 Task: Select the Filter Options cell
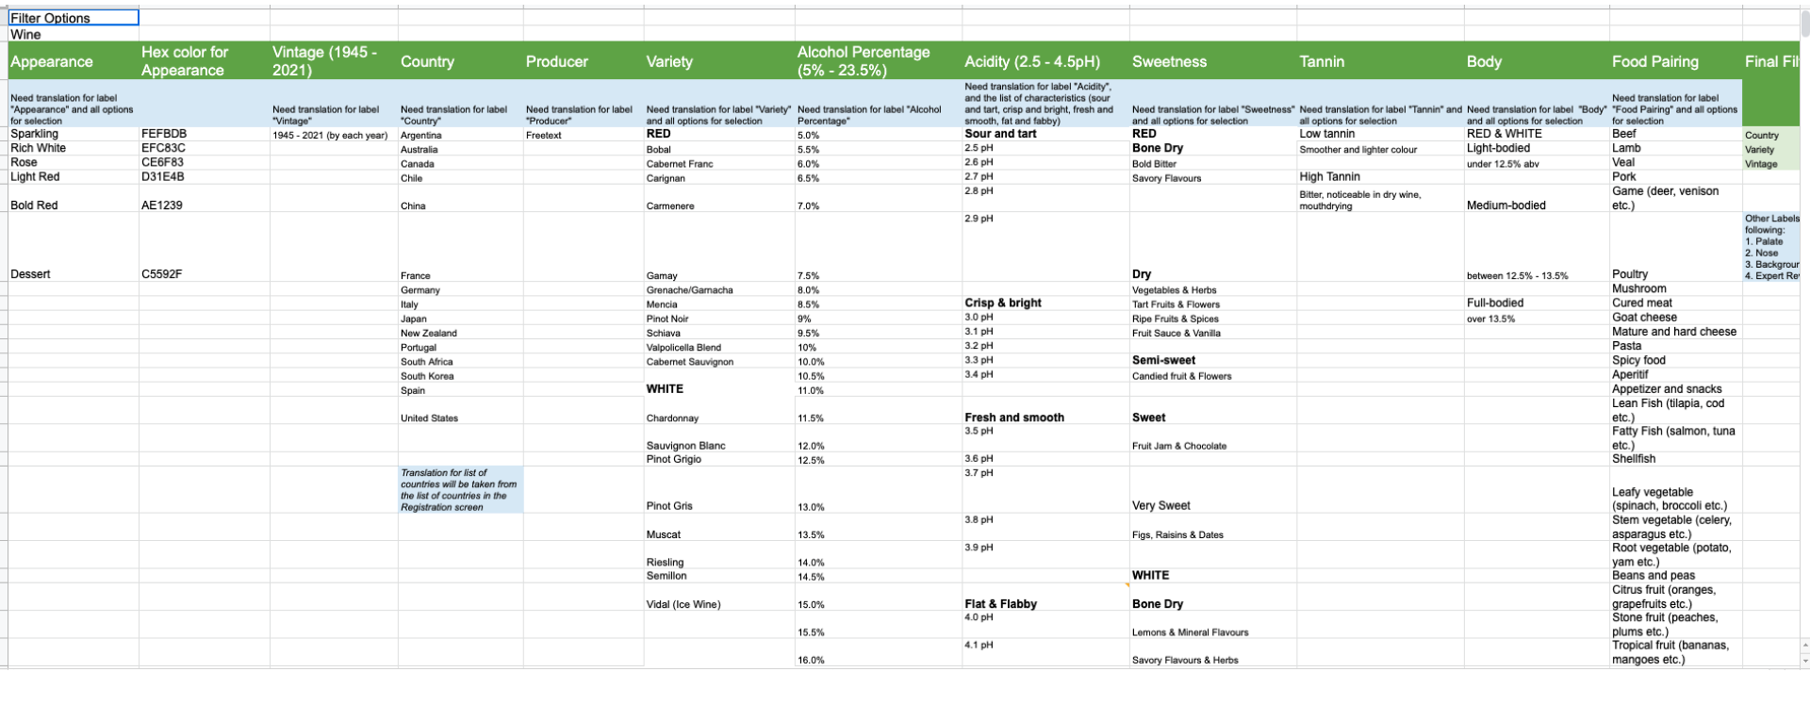click(74, 18)
